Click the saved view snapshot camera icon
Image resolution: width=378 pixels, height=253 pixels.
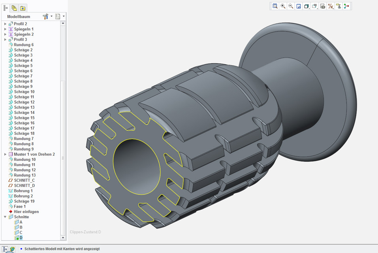coord(322,6)
